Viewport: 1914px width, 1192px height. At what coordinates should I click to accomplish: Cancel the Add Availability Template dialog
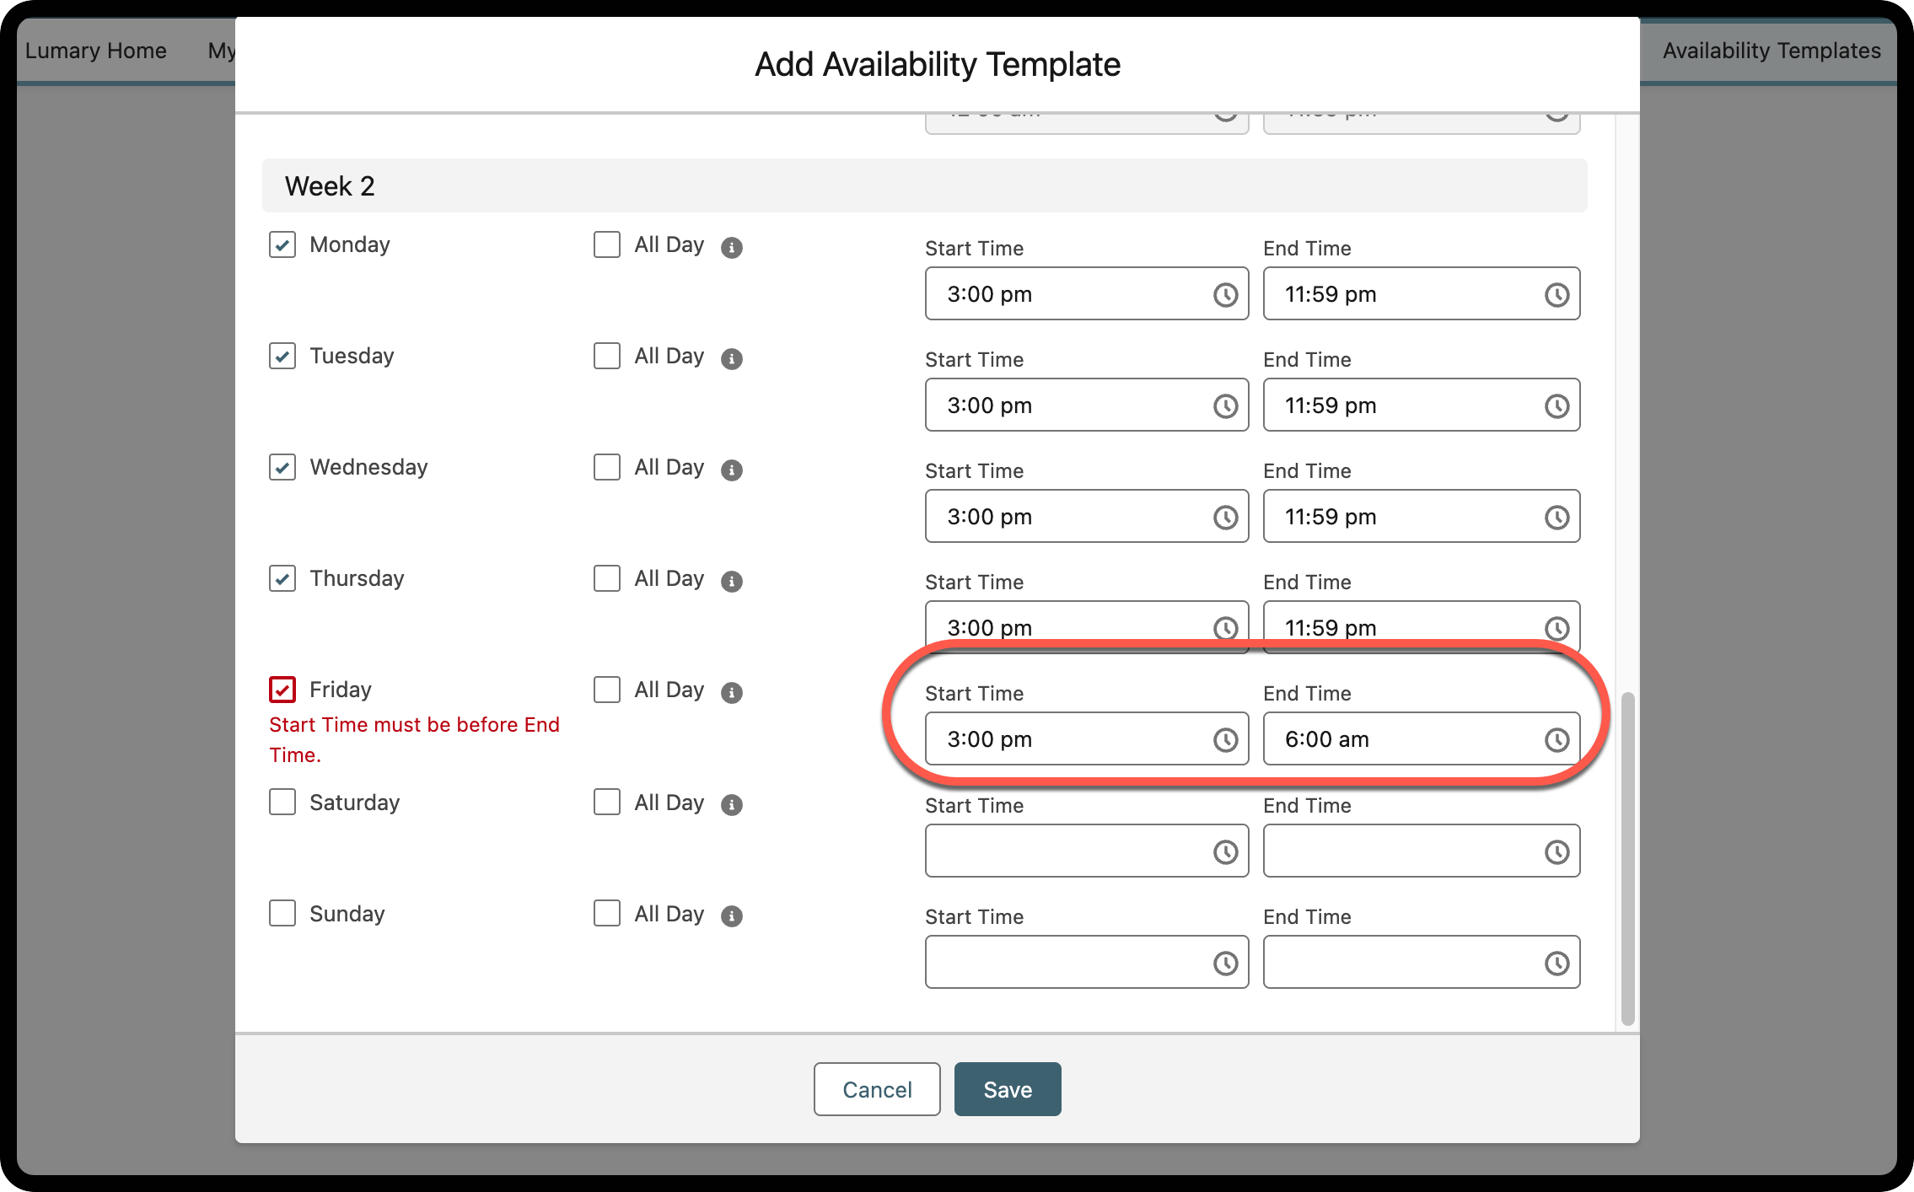[876, 1089]
